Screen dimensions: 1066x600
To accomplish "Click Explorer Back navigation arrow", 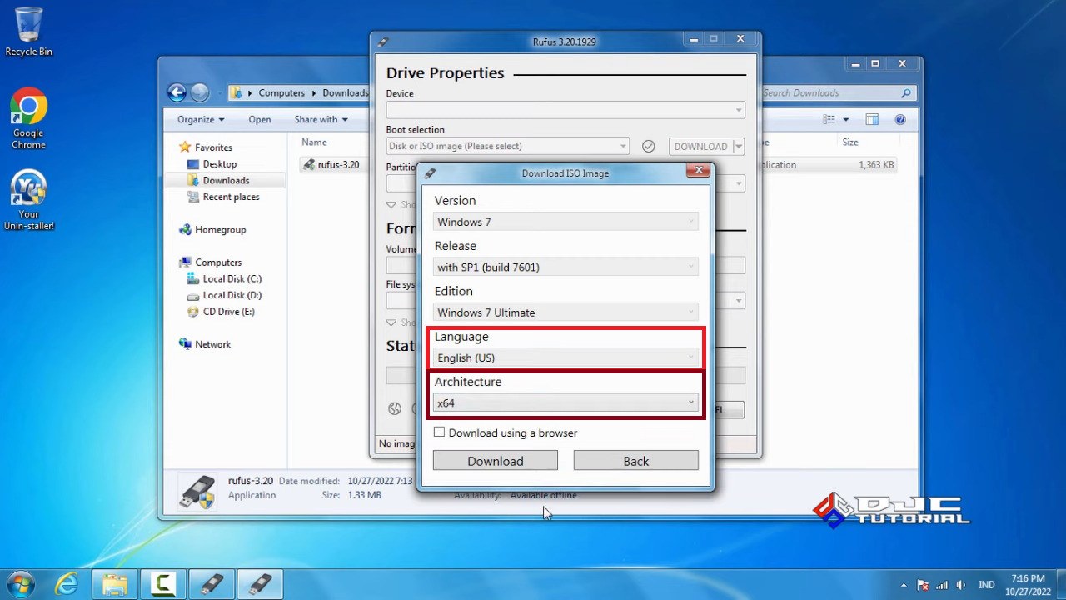I will click(177, 92).
